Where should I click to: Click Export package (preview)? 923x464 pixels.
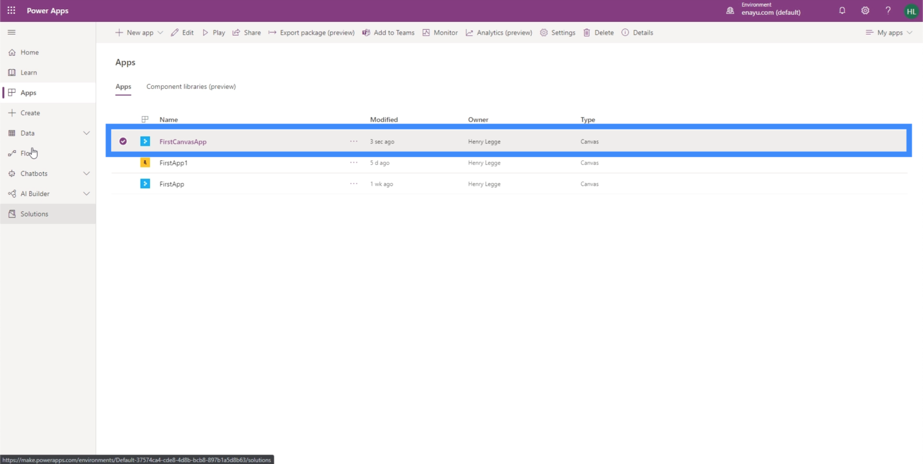(312, 33)
